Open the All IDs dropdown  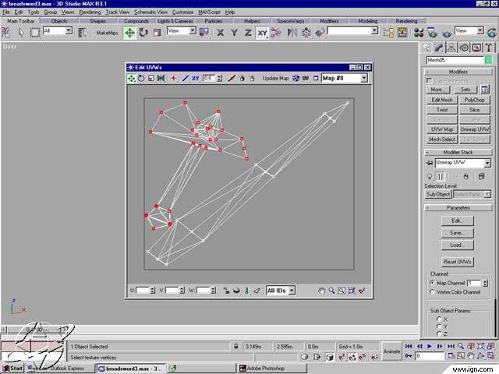292,291
